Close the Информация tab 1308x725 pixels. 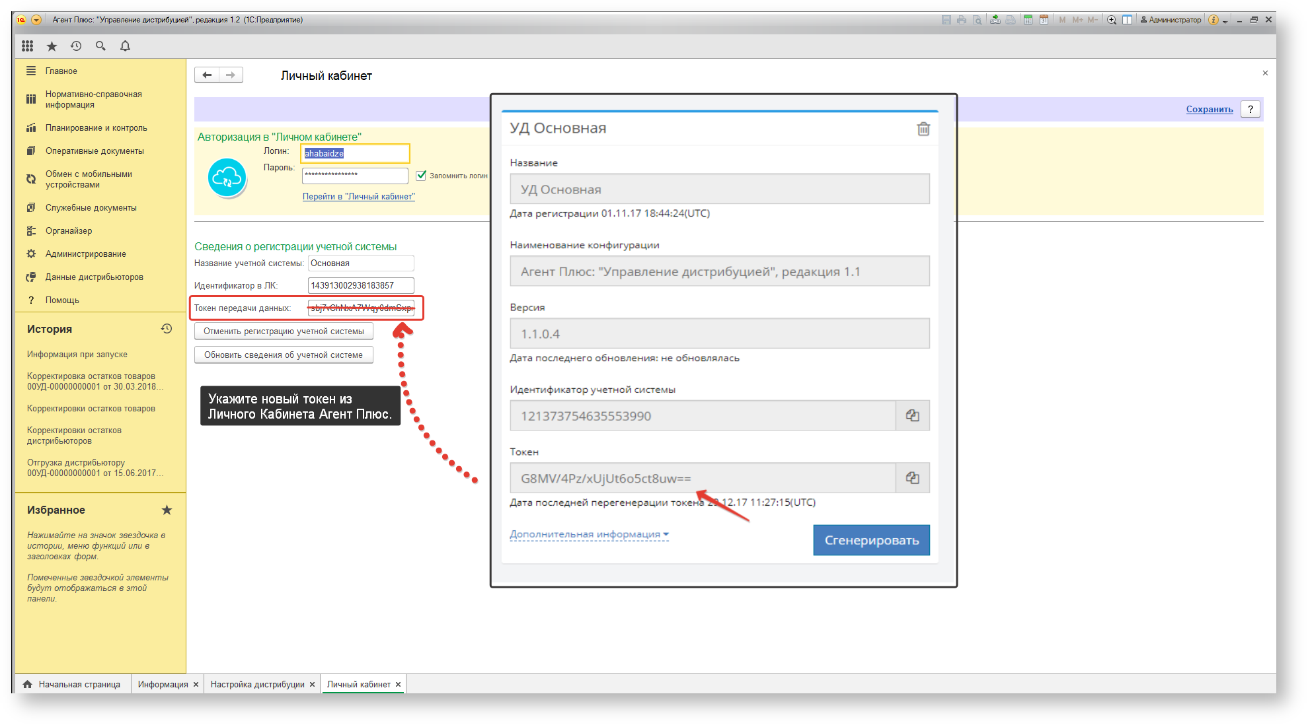coord(196,685)
